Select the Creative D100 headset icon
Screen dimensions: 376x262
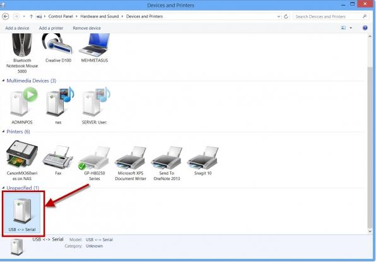(58, 48)
